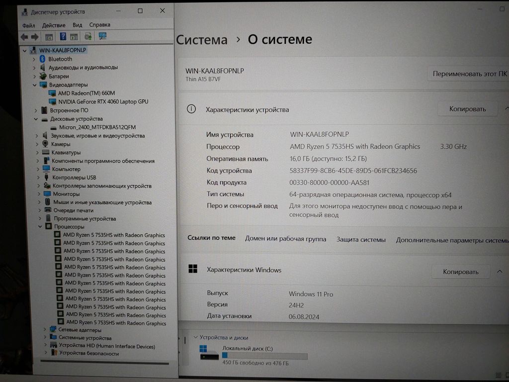Image resolution: width=509 pixels, height=382 pixels.
Task: Collapse the "Дисковые устройства" category
Action: coord(36,119)
